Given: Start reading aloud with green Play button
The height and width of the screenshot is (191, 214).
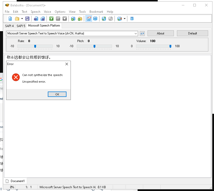Looking at the screenshot, I should pos(51,19).
